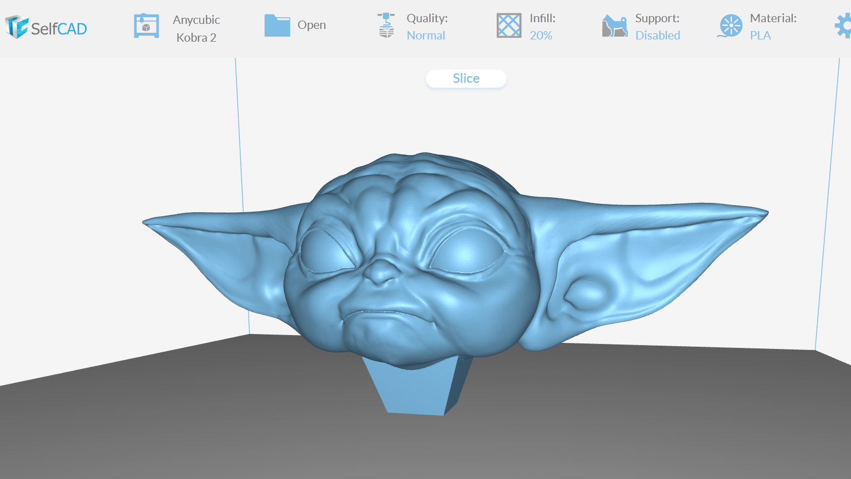Select the 3D printer icon
This screenshot has height=479, width=851.
pyautogui.click(x=145, y=25)
